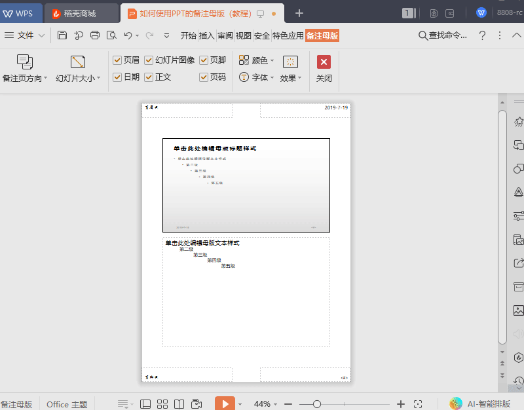Close the notes master view
Viewport: 524px width, 410px height.
324,69
